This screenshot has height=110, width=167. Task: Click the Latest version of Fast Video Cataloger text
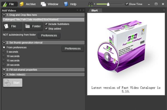126,90
